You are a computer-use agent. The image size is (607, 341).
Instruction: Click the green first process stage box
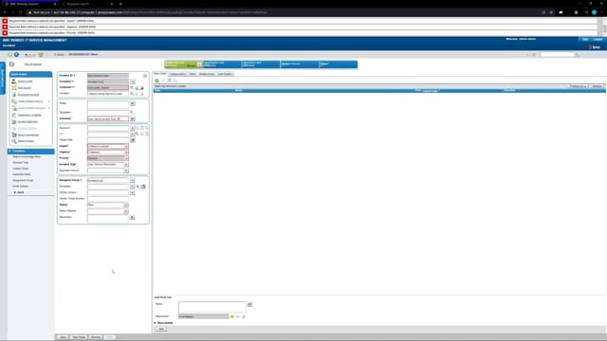pyautogui.click(x=183, y=64)
